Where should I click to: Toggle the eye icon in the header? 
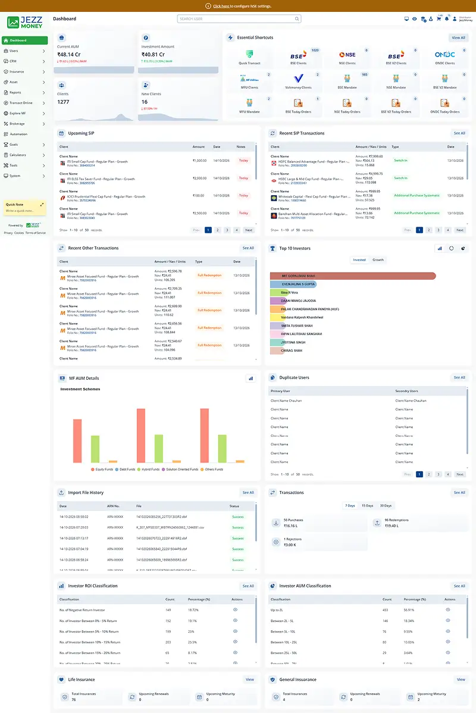(x=415, y=18)
